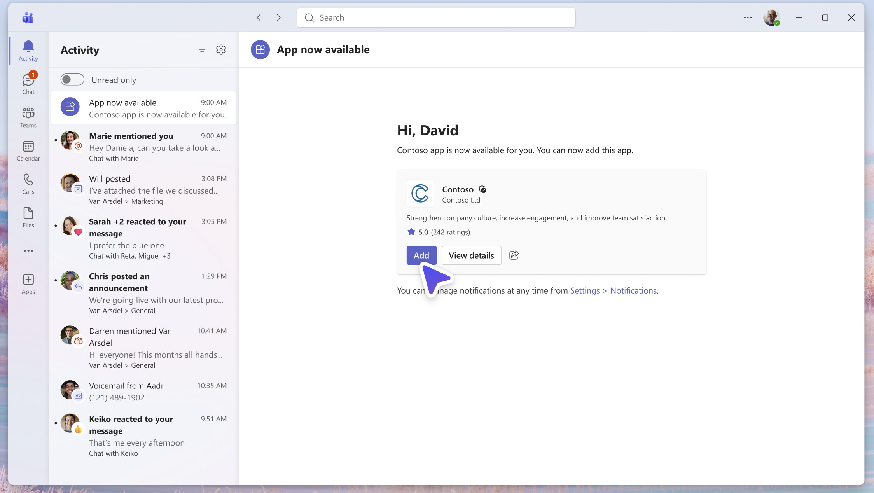Open Sarah +2 reacted notification
Viewport: 874px width, 493px height.
[143, 238]
